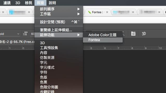Expand the 排列順序 submenu
Screen dimensions: 166x93
[59, 9]
